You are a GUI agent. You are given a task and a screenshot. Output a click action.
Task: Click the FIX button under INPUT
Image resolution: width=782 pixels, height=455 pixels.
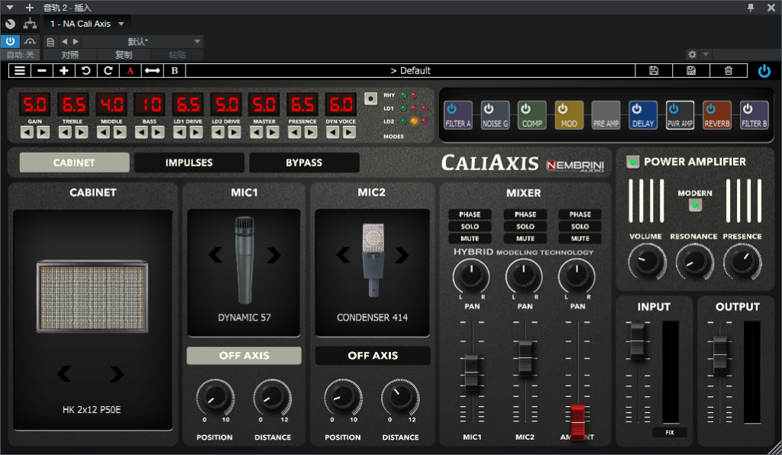click(x=670, y=433)
